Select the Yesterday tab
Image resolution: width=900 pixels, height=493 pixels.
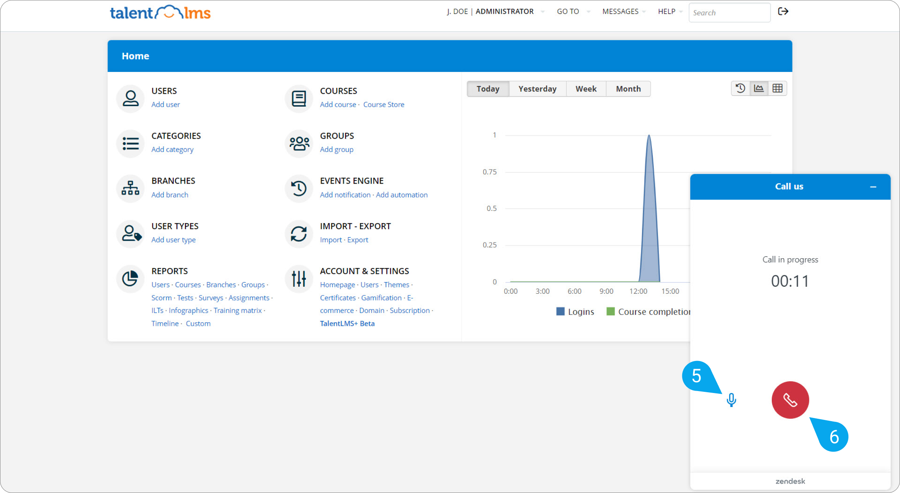click(x=538, y=89)
